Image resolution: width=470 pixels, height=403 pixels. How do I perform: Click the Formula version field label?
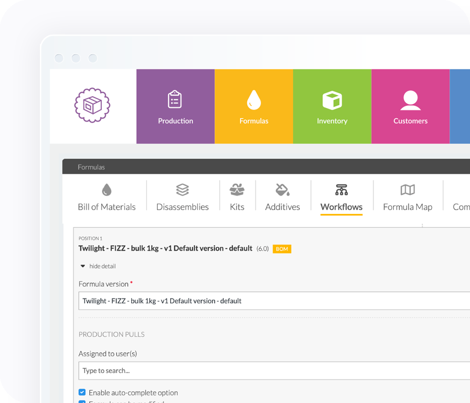pyautogui.click(x=103, y=284)
